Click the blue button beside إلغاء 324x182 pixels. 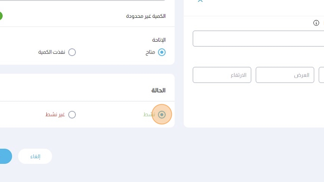point(5,156)
